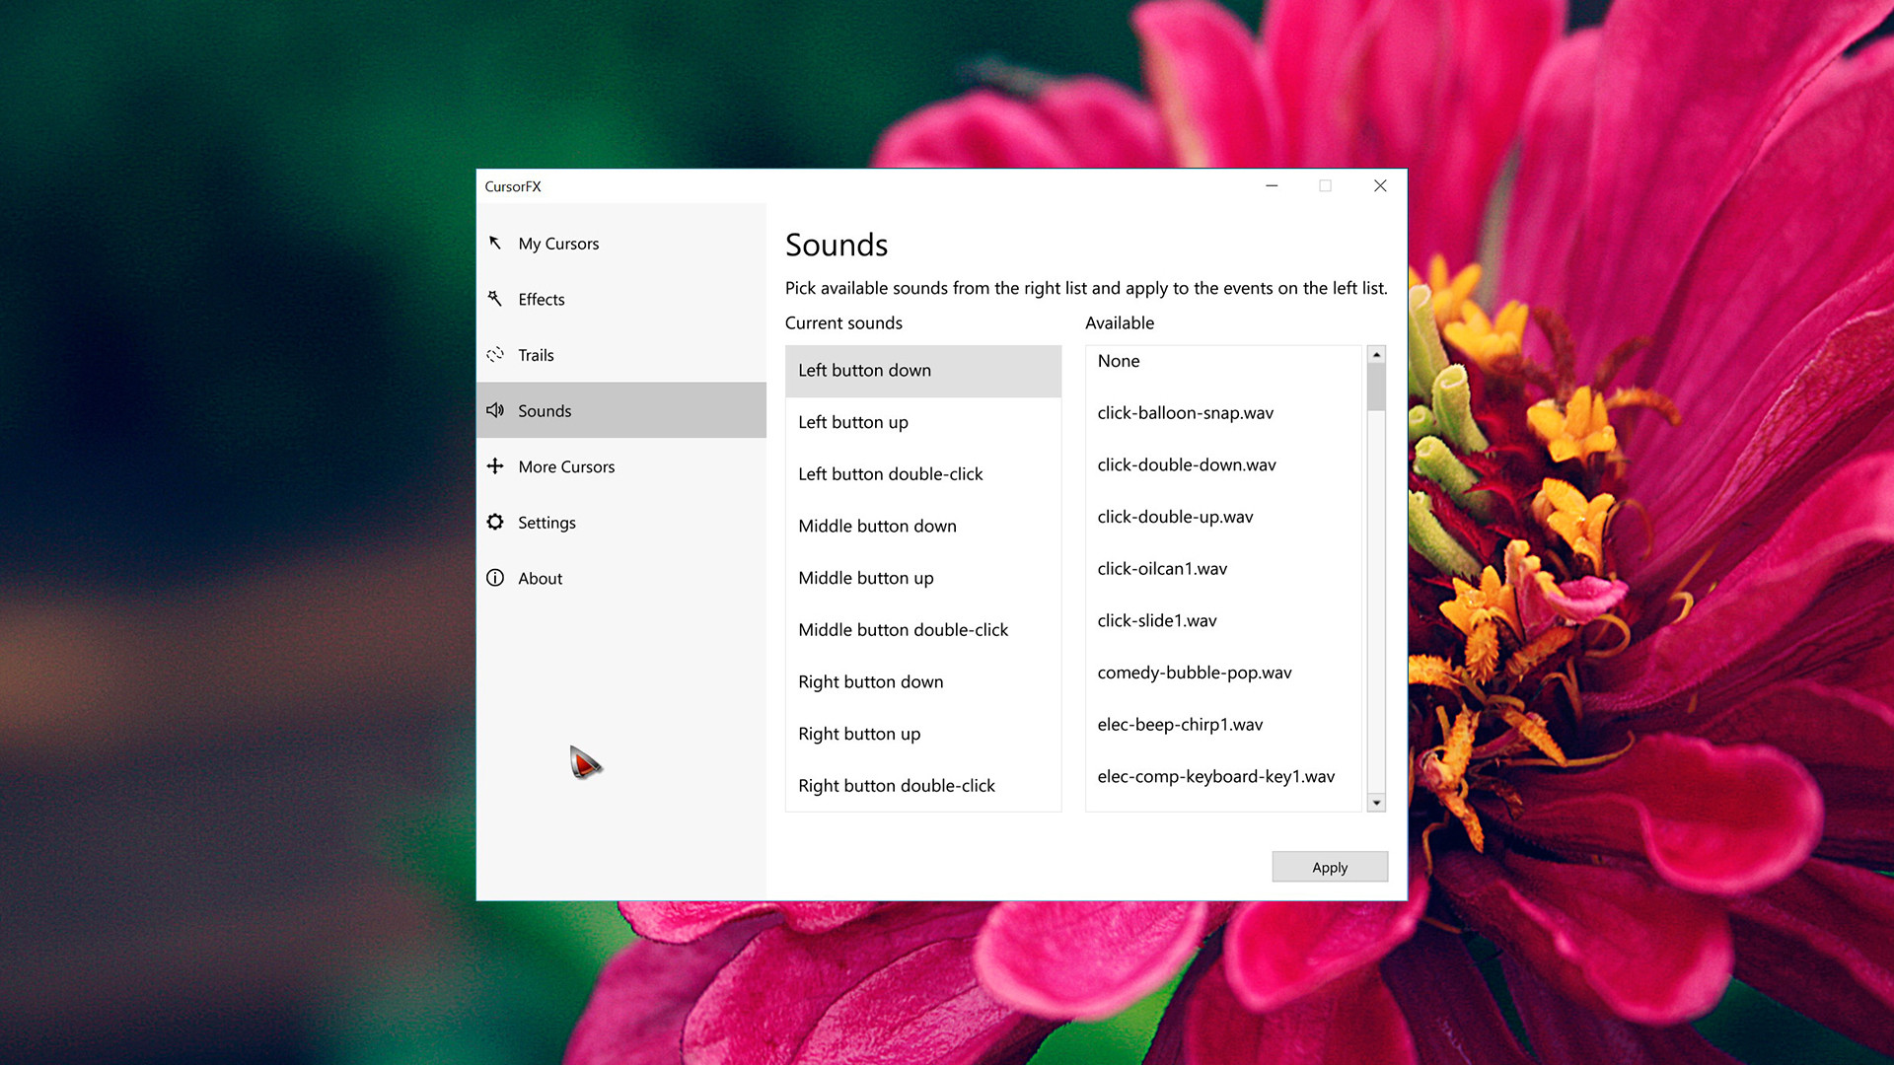
Task: Choose elec-beep-chirp1.wav sound
Action: 1180,725
